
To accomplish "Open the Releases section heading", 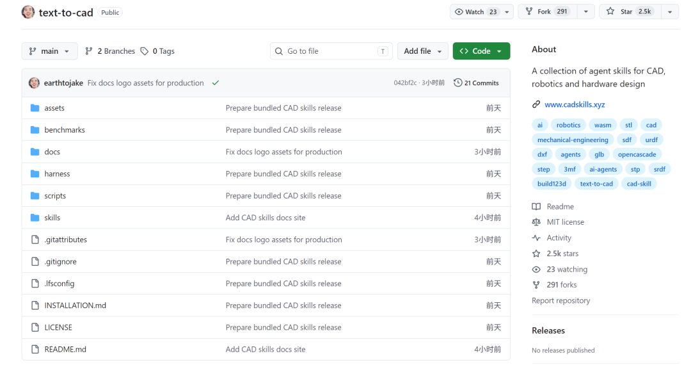I will click(548, 330).
